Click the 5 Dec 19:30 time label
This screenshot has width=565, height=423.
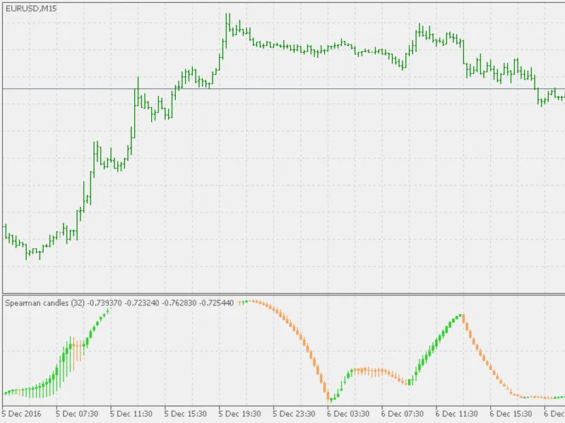[x=239, y=414]
